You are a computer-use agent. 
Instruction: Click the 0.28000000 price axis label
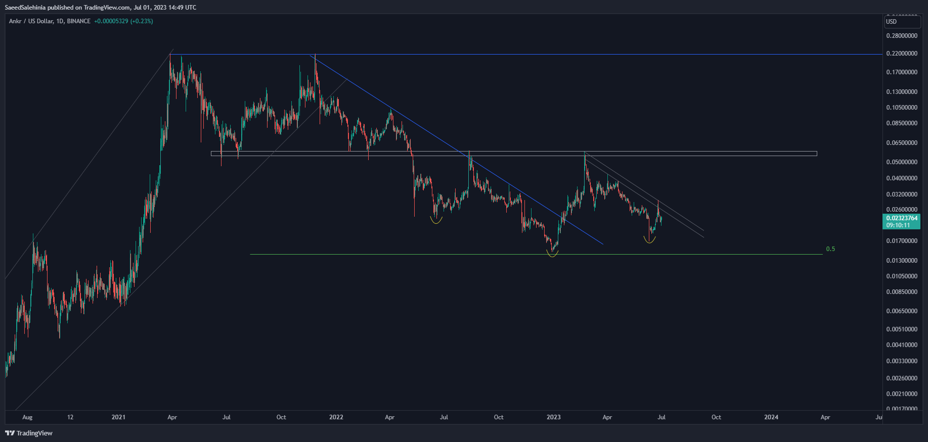[902, 36]
